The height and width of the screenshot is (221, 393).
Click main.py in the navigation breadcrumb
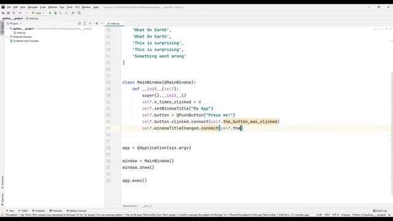[x=33, y=18]
